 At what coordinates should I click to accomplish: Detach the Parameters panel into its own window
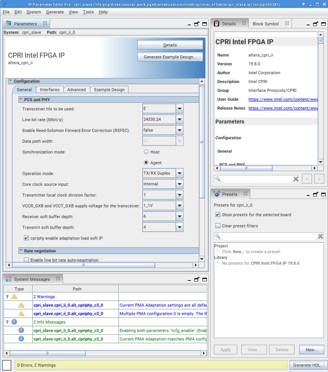(x=197, y=24)
